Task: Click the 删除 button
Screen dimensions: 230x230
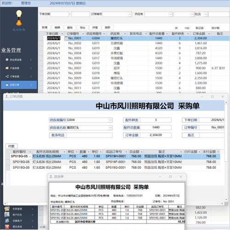Action: click(70, 28)
